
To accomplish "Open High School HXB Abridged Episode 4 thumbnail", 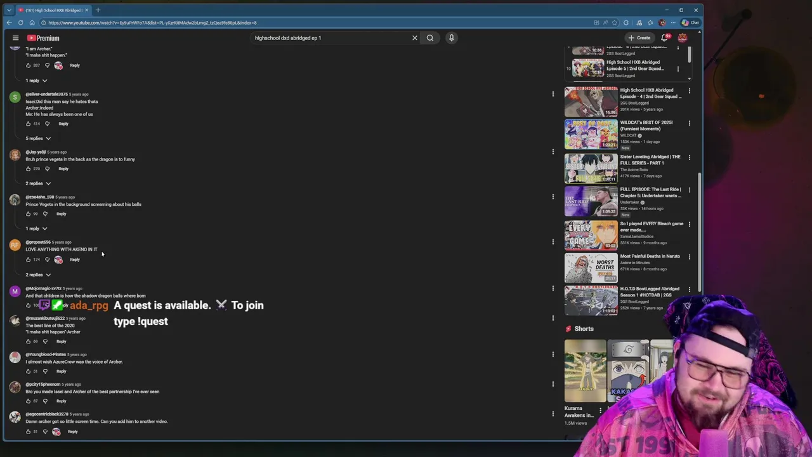I will [x=591, y=102].
